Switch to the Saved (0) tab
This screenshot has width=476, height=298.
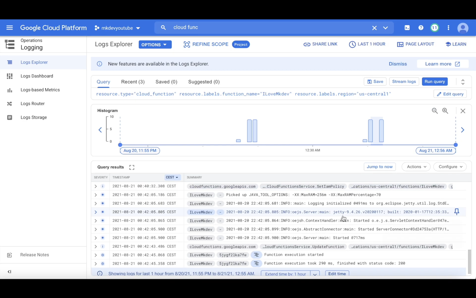[x=166, y=82]
